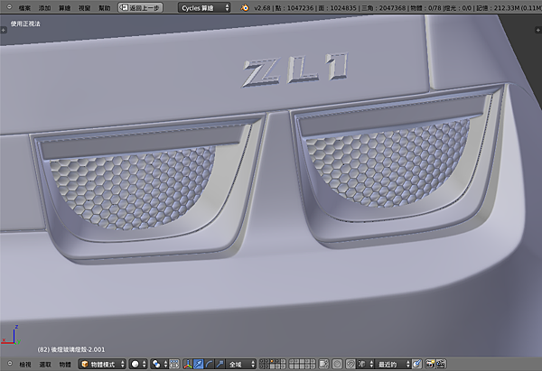Open the 選取 (Select) menu in 3D header
The height and width of the screenshot is (371, 542).
point(45,364)
